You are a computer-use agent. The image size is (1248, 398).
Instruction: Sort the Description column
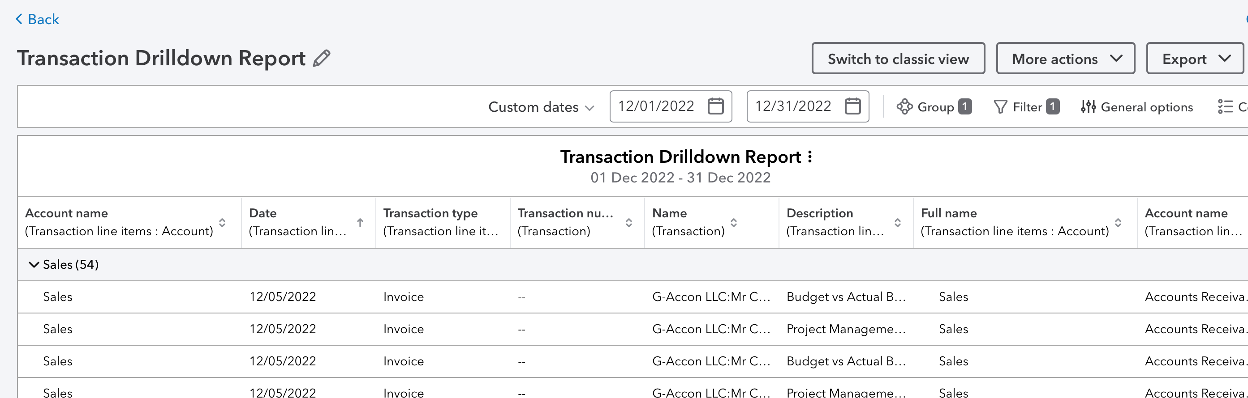(x=897, y=222)
